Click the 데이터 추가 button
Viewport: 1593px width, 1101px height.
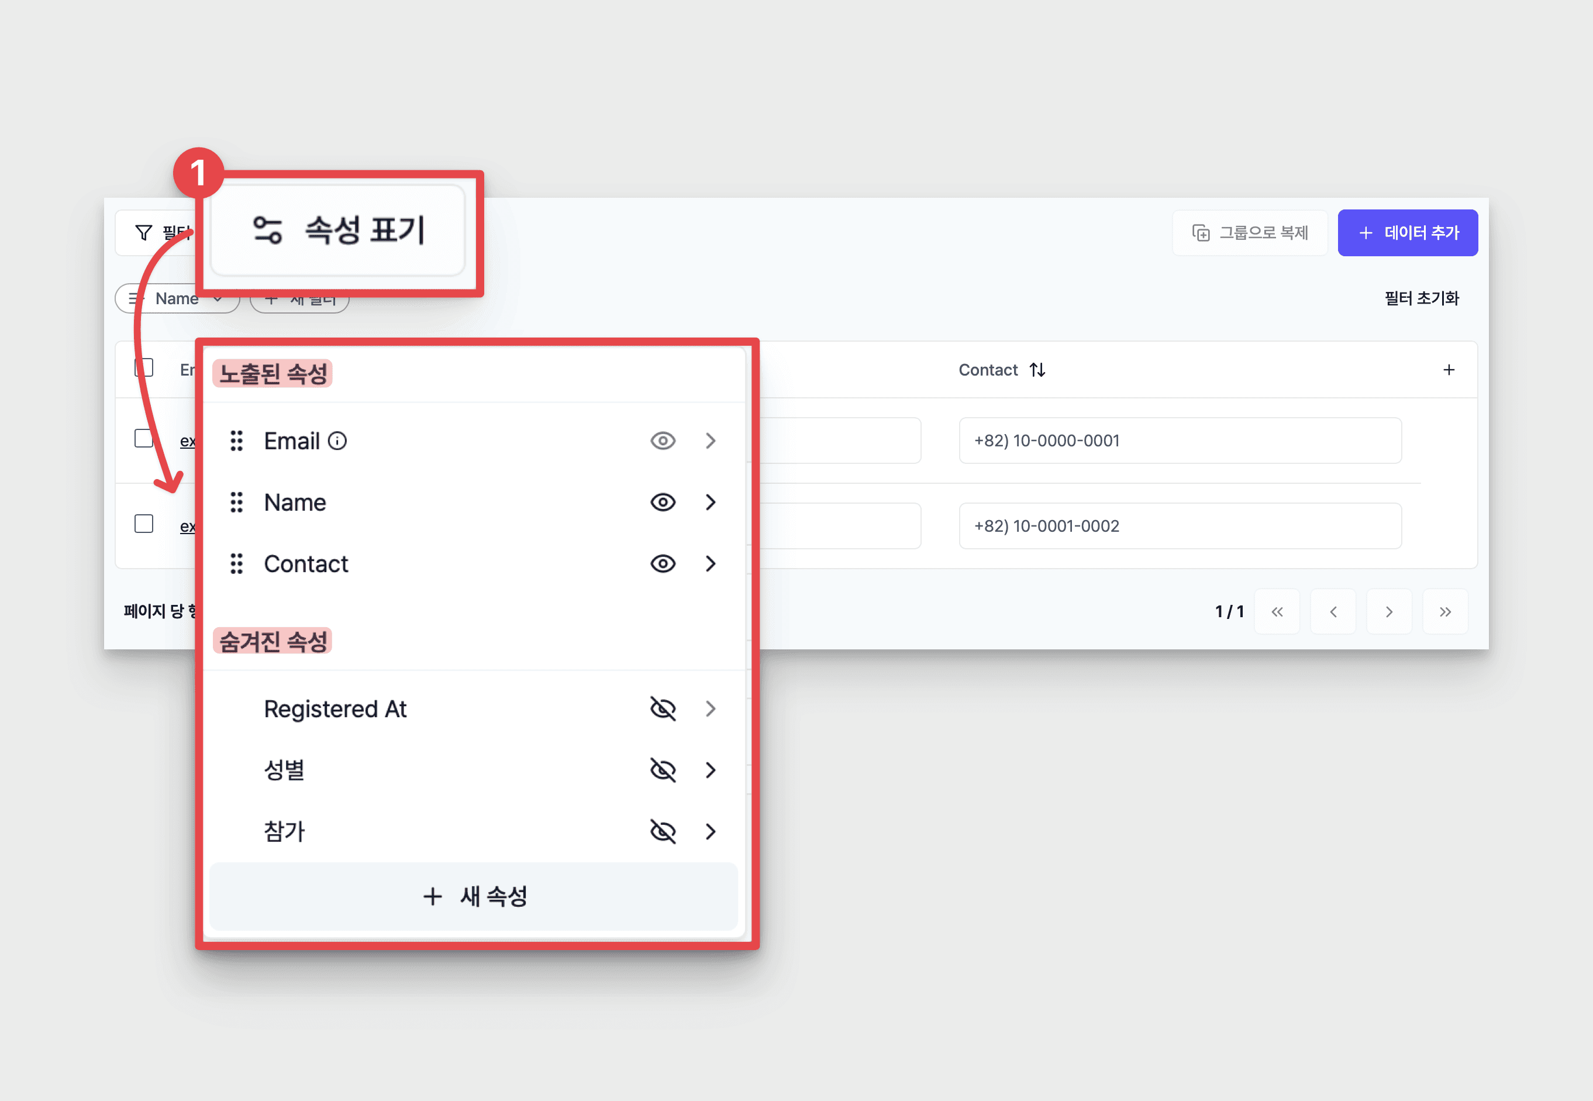[1407, 232]
